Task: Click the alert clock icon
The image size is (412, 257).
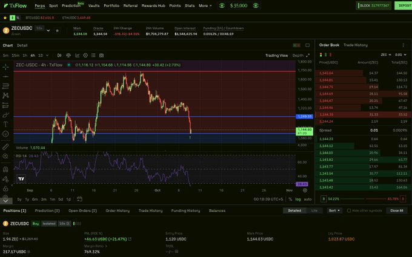Action: coord(85,56)
